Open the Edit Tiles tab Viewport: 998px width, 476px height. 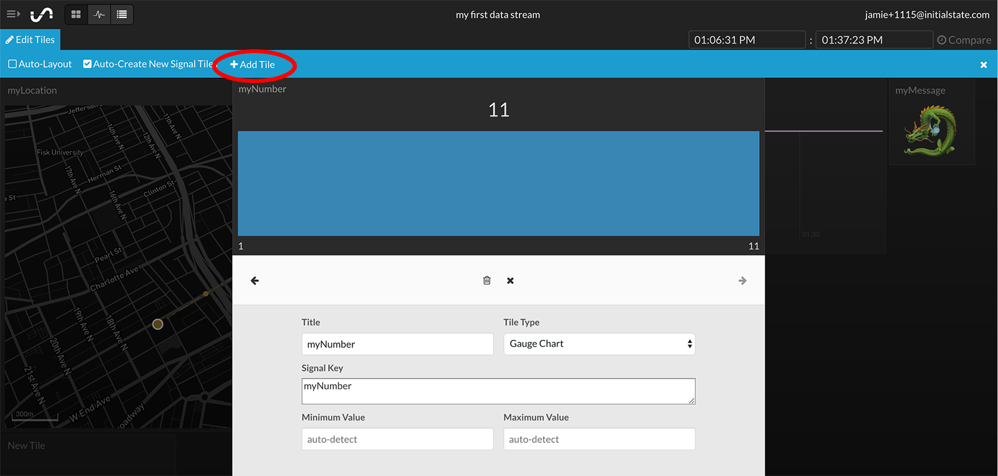click(30, 40)
